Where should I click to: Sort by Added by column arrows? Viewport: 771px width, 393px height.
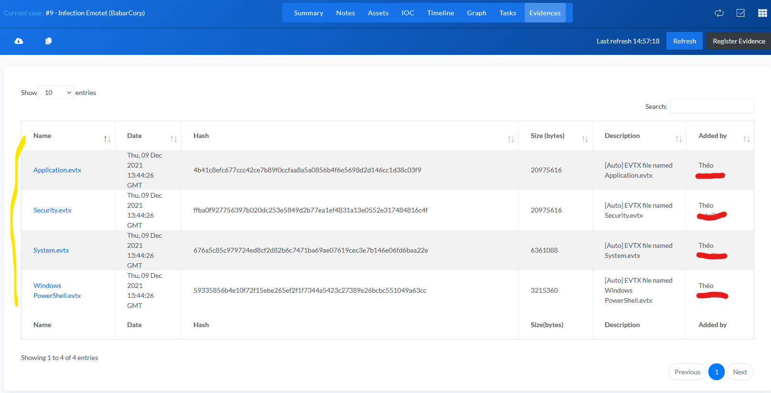point(746,139)
